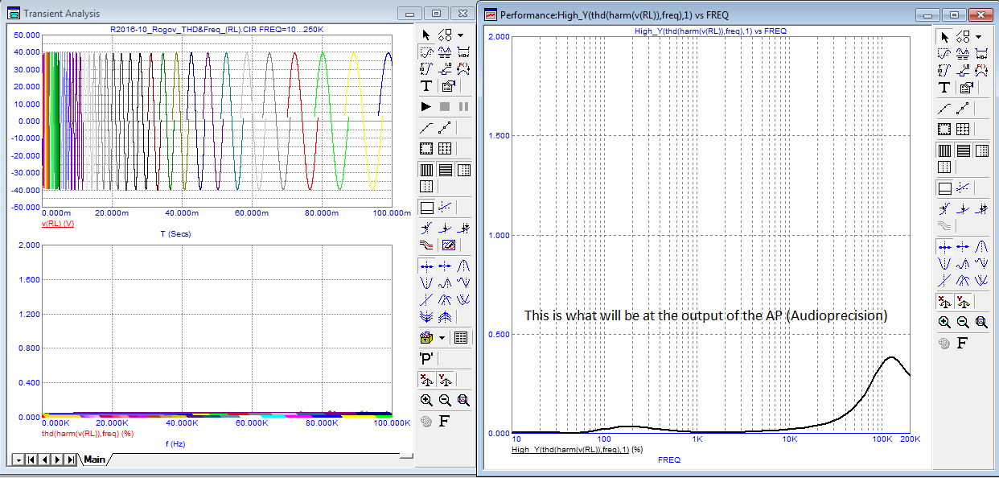Pick the graphics shapes tool in Transient Analysis
The width and height of the screenshot is (999, 478).
click(444, 35)
